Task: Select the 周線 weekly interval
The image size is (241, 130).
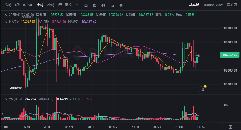Action: coord(68,5)
